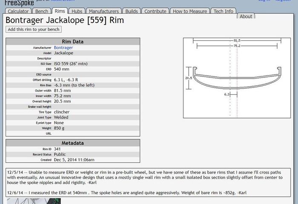The image size is (298, 204).
Task: Open the photo thumbnail below the notes
Action: 34,201
